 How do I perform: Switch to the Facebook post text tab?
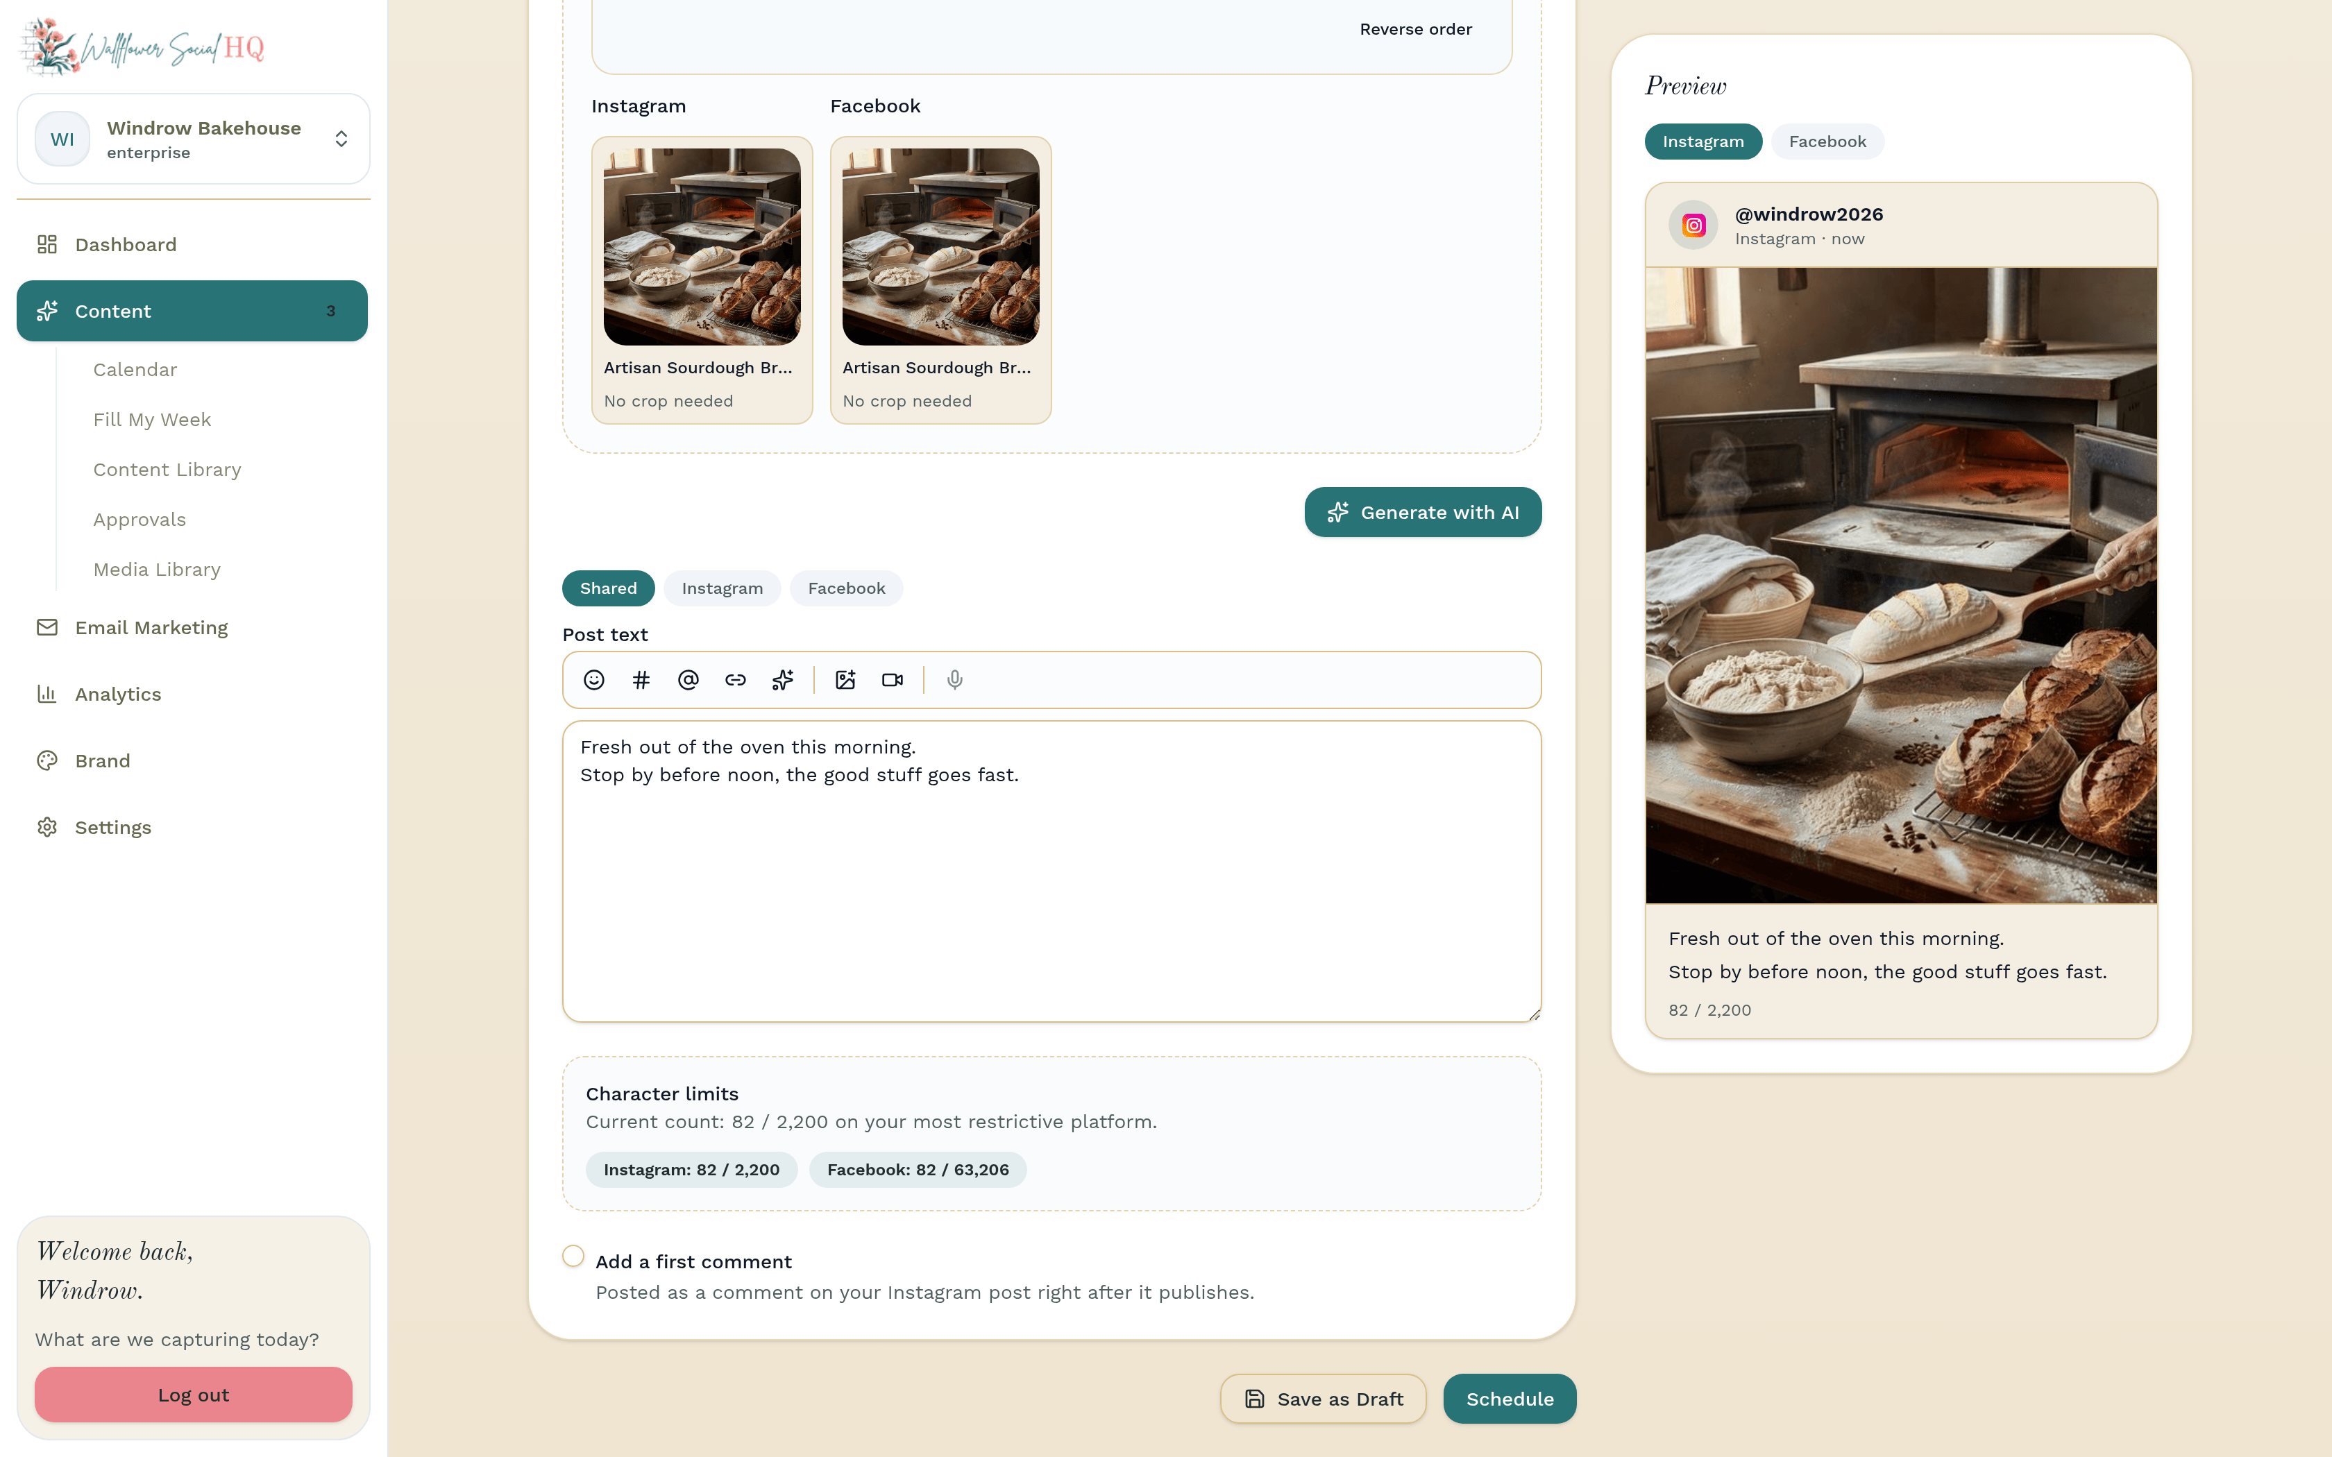[846, 589]
